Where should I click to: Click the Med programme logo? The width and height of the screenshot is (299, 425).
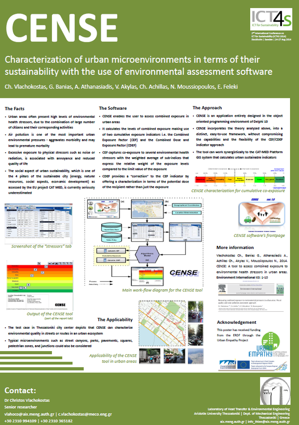(228, 365)
